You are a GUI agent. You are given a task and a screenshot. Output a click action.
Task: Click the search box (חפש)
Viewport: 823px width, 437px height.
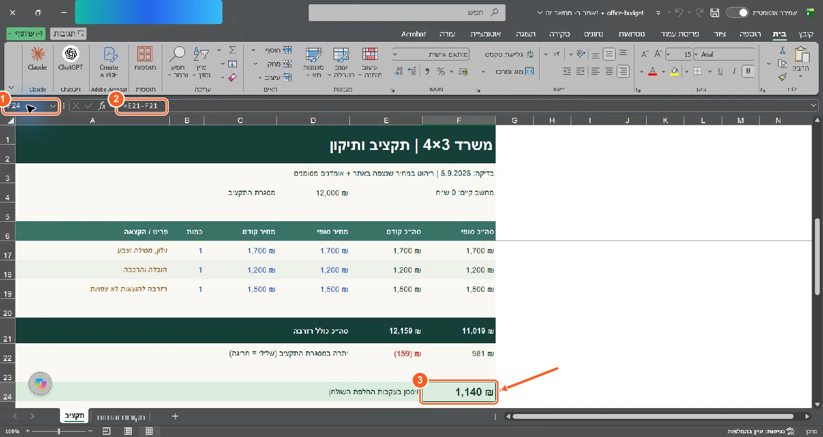click(407, 12)
